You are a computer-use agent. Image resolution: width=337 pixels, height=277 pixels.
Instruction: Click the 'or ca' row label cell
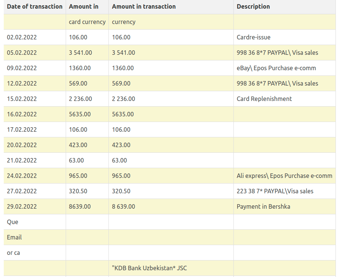(x=13, y=253)
